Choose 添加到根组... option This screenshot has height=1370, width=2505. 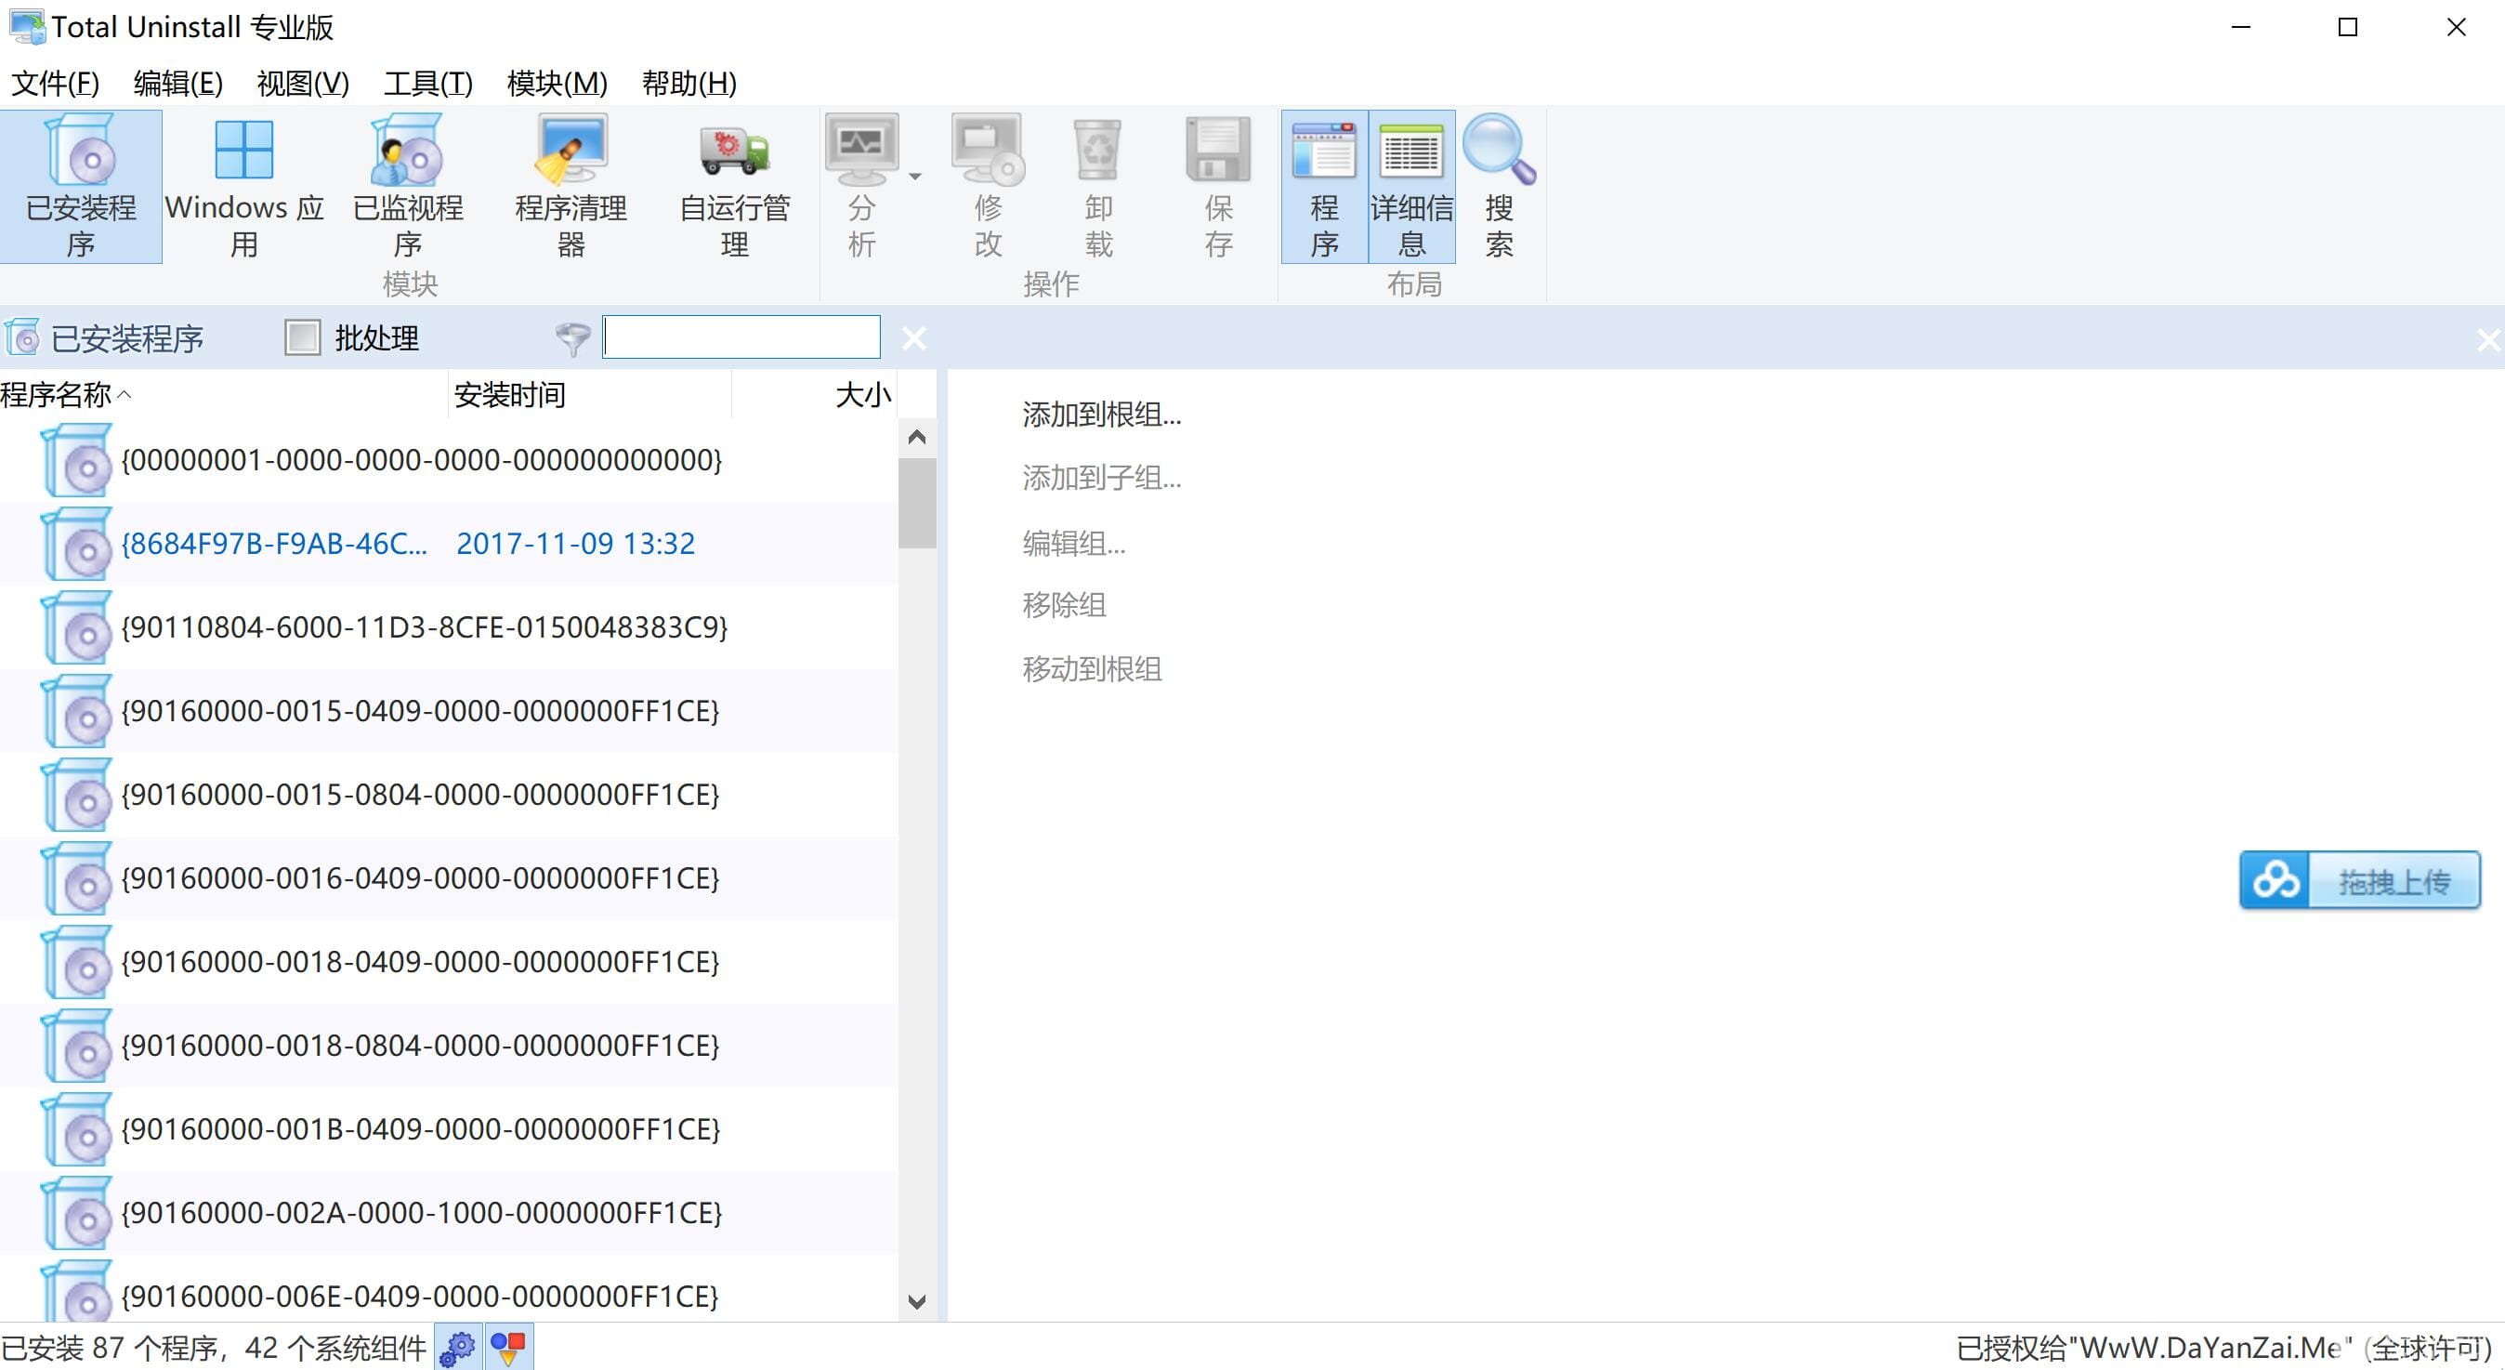point(1102,415)
